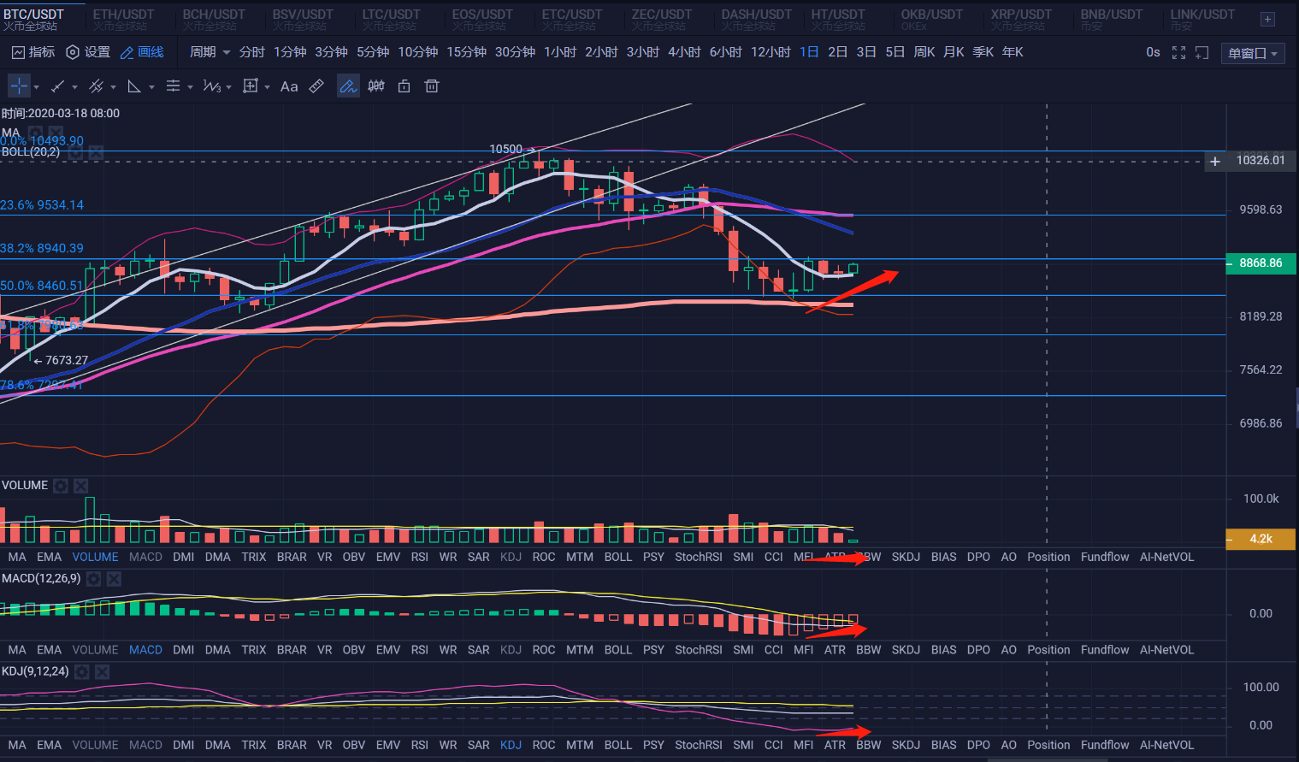1299x762 pixels.
Task: Click the candlestick style icon in the drawing toolbar
Action: click(x=376, y=86)
